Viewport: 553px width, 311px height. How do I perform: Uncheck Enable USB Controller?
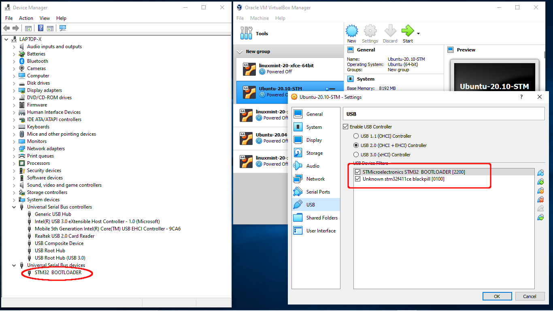click(346, 127)
